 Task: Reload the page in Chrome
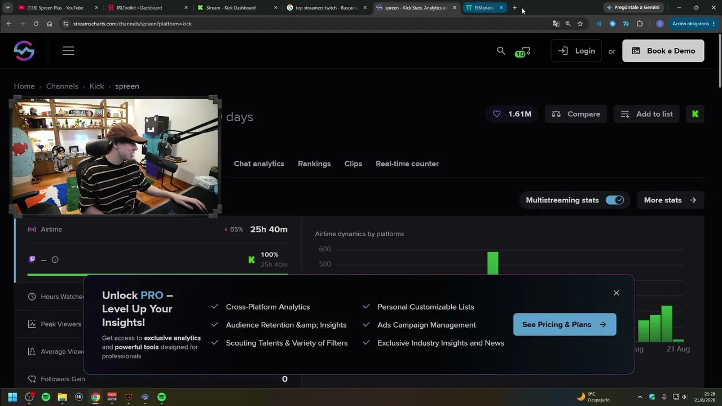pyautogui.click(x=36, y=24)
